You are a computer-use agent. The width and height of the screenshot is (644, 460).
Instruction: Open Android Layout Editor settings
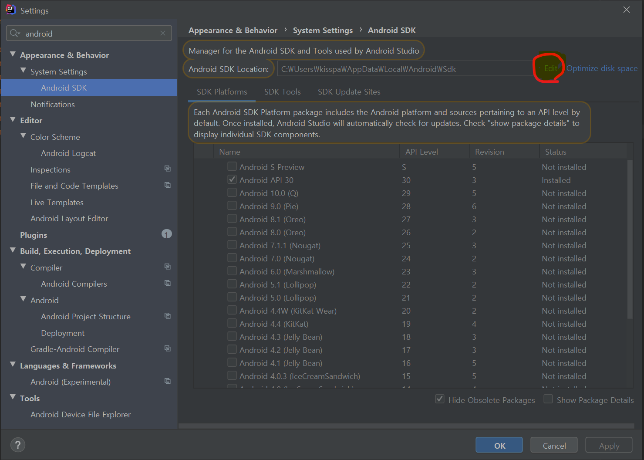point(69,219)
